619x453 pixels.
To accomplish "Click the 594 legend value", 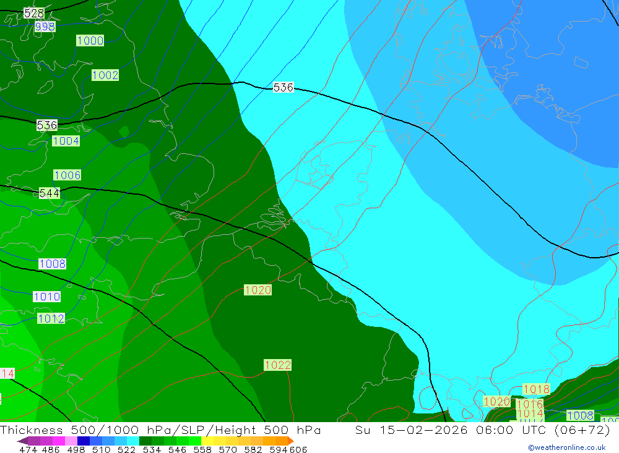I will (x=279, y=449).
